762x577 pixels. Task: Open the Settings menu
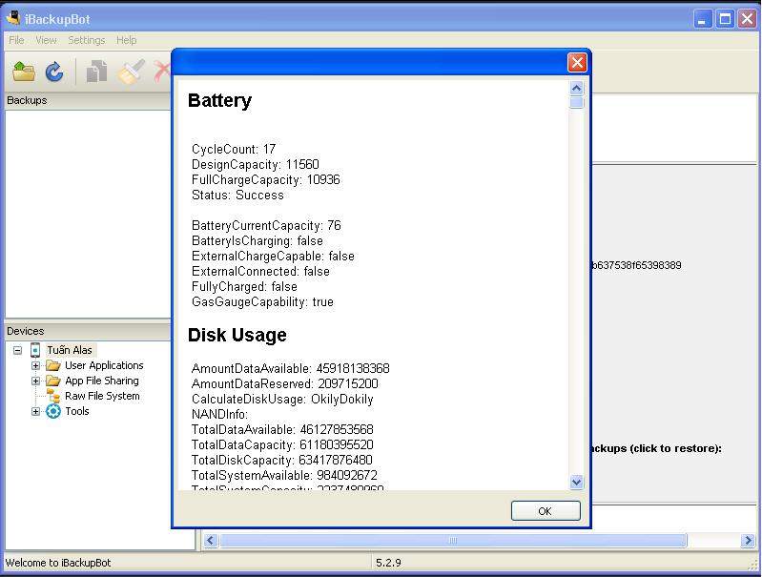click(x=87, y=40)
